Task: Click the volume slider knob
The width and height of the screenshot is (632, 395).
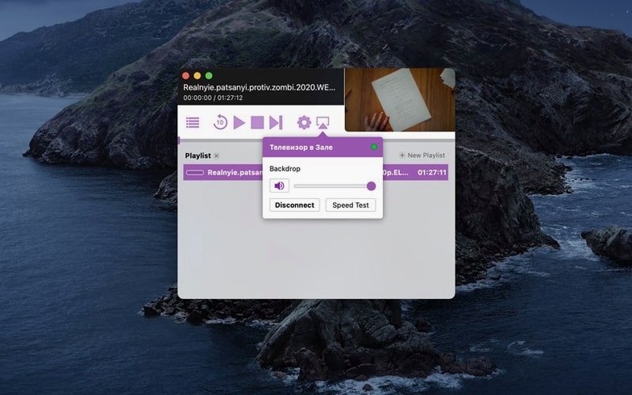Action: point(371,185)
